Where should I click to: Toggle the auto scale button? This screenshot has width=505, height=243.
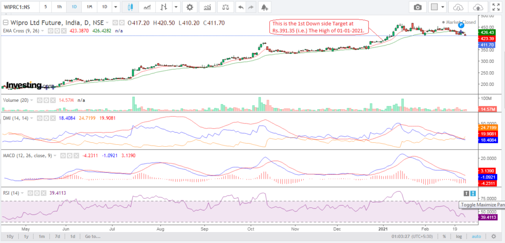(476, 236)
